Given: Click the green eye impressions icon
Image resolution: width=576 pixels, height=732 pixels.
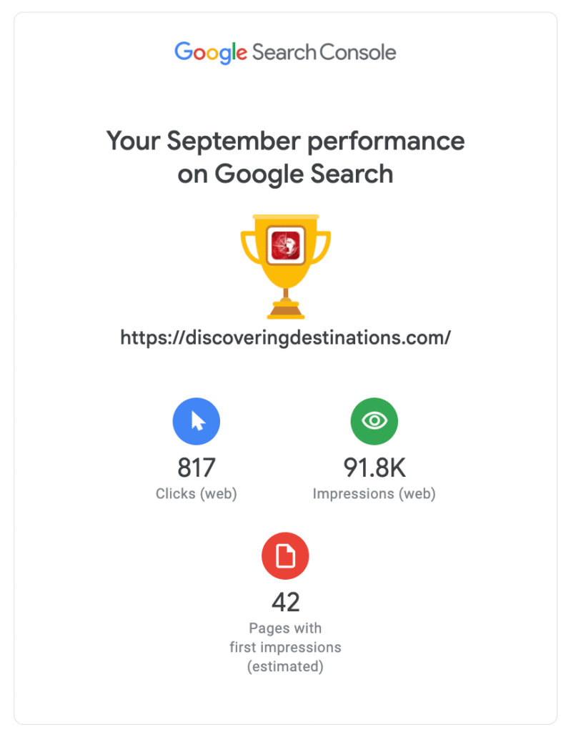Looking at the screenshot, I should point(374,421).
